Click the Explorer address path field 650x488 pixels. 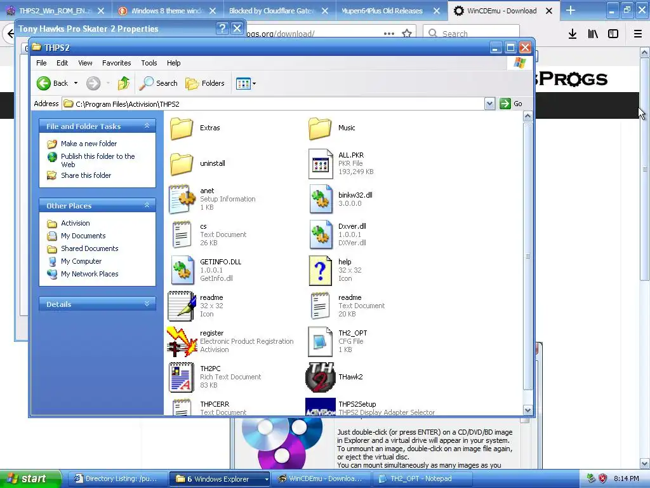[x=273, y=104]
